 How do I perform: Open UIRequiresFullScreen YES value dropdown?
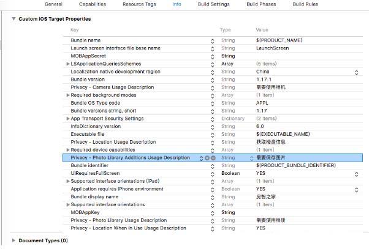(356, 174)
